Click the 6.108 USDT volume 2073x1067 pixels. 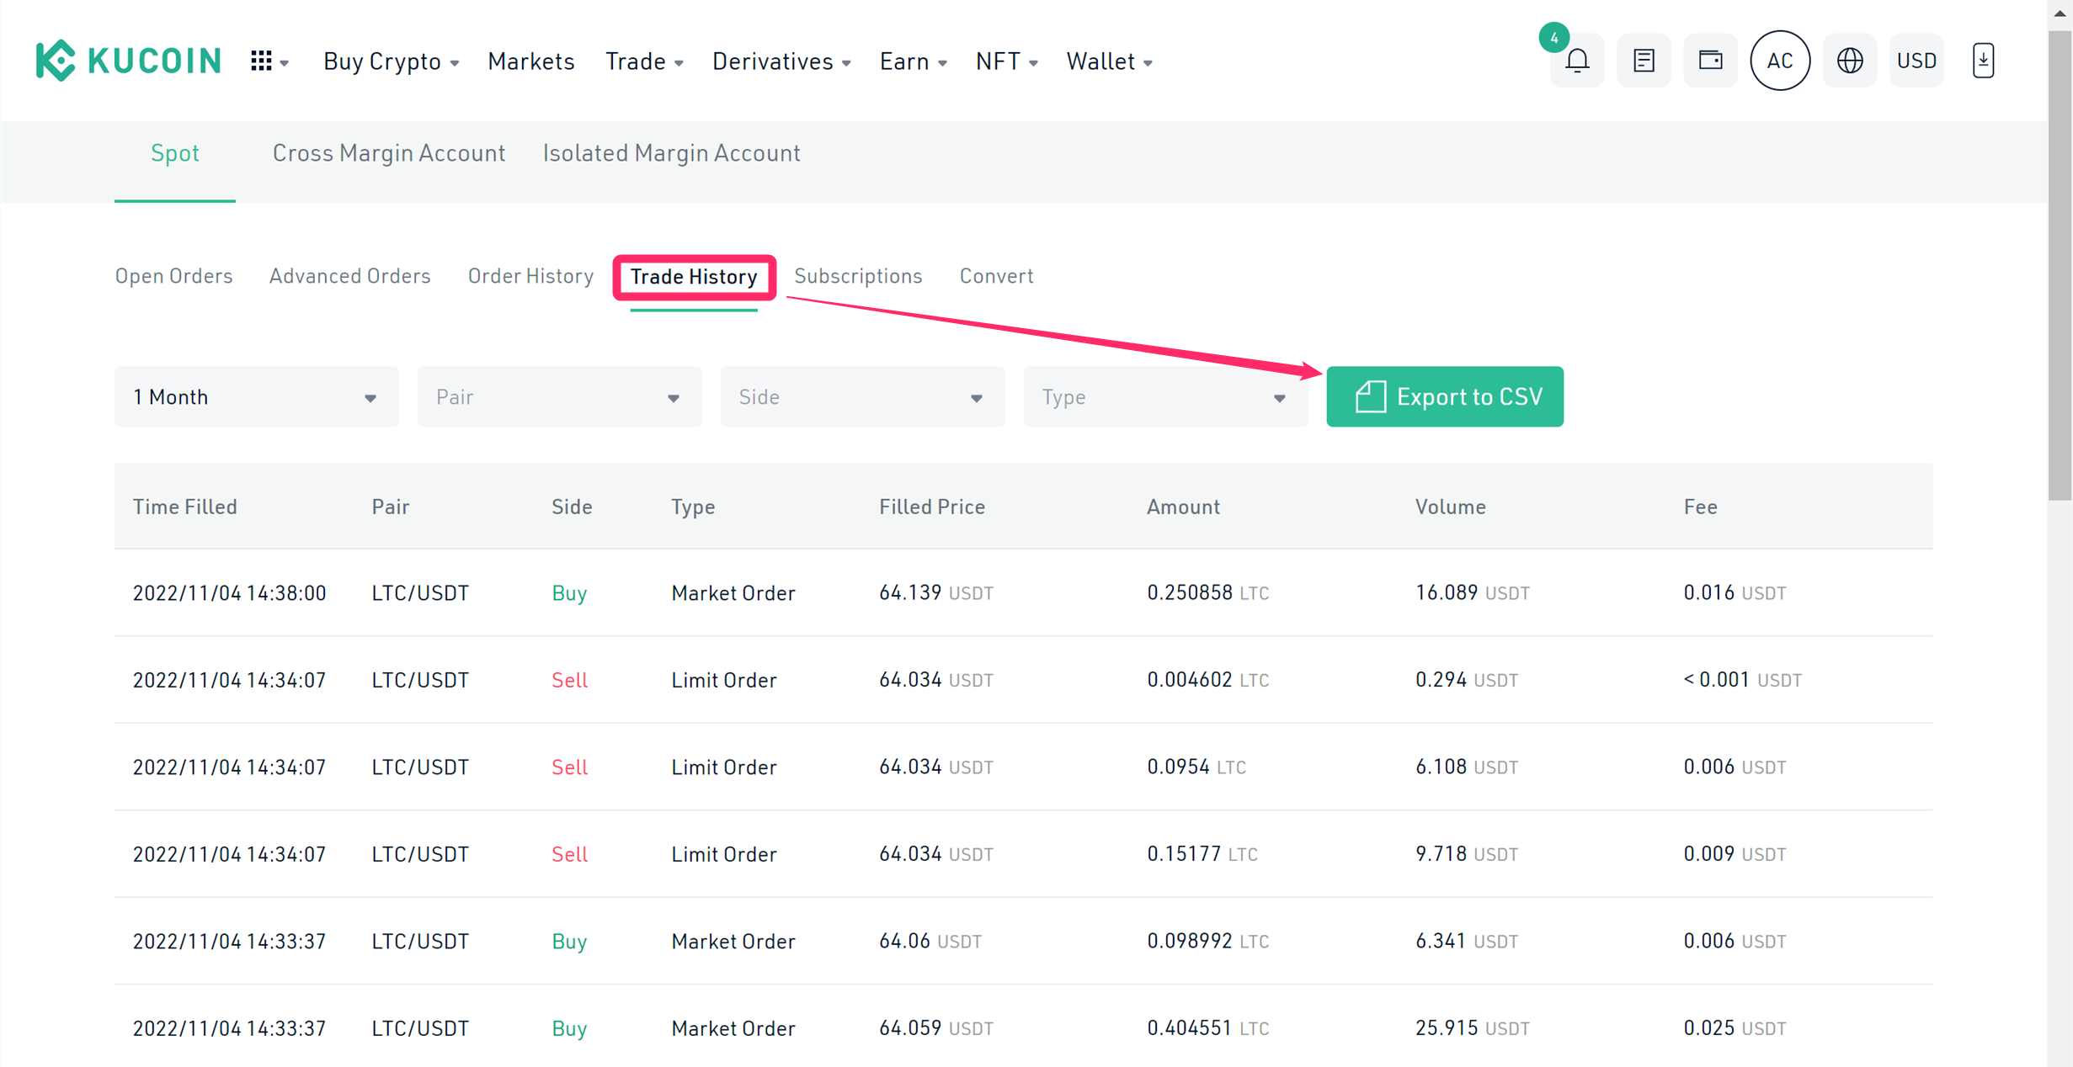pos(1466,767)
